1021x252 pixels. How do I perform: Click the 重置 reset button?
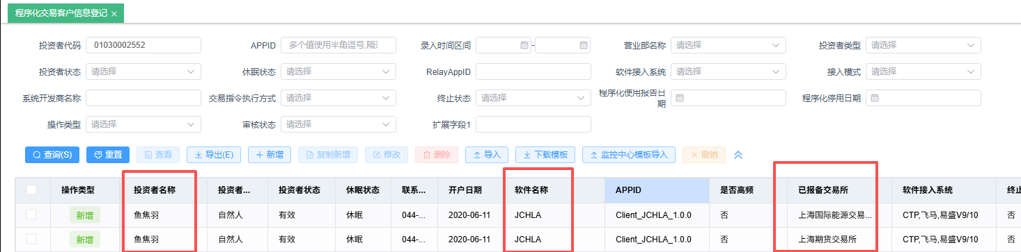[108, 155]
